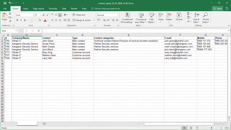This screenshot has height=130, width=231.
Task: Open the File menu
Action: (x=5, y=9)
